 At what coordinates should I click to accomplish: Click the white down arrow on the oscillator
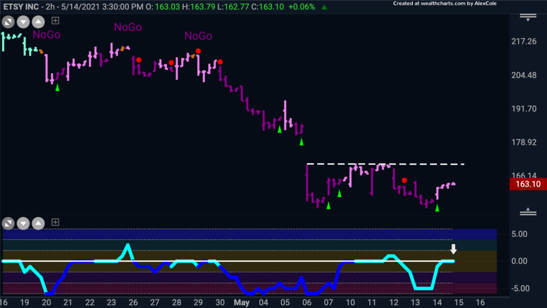click(453, 249)
